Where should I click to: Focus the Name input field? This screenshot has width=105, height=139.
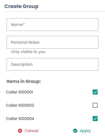52,25
